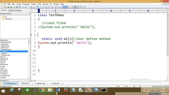Open the Project menu
This screenshot has height=95, width=169.
pos(34,4)
